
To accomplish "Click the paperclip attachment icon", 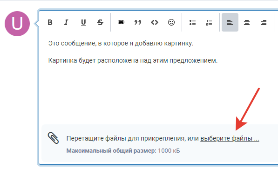I will 53,138.
